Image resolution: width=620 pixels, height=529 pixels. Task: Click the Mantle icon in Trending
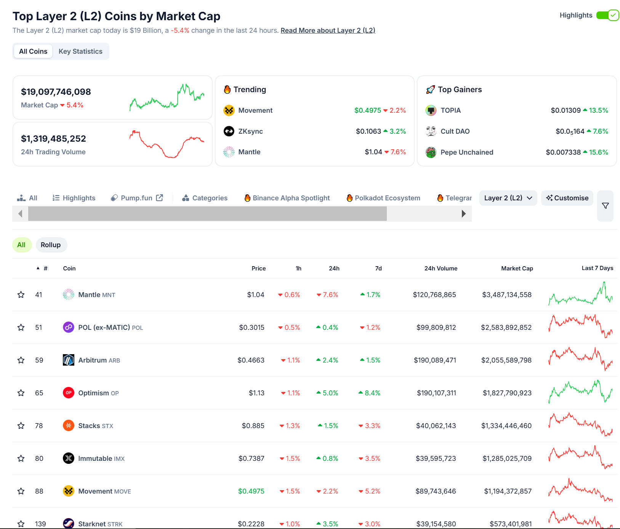click(229, 152)
